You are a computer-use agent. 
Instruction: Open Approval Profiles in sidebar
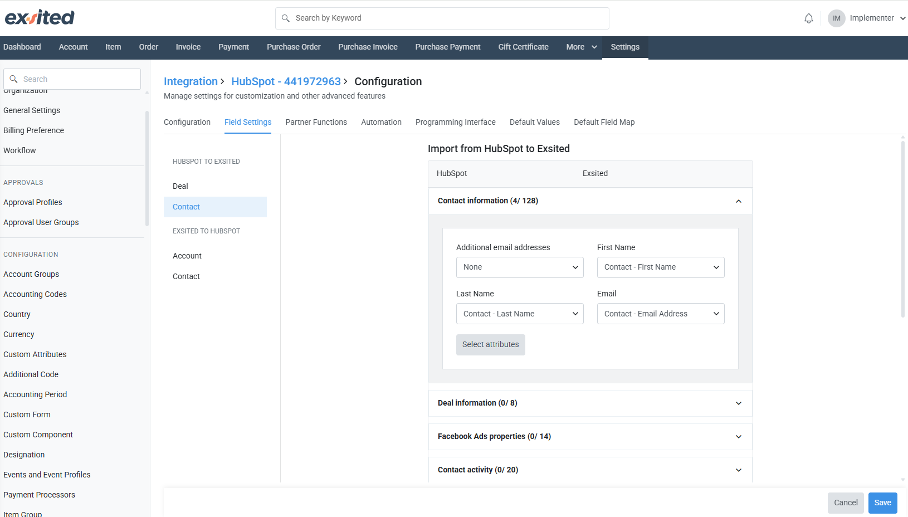coord(33,202)
